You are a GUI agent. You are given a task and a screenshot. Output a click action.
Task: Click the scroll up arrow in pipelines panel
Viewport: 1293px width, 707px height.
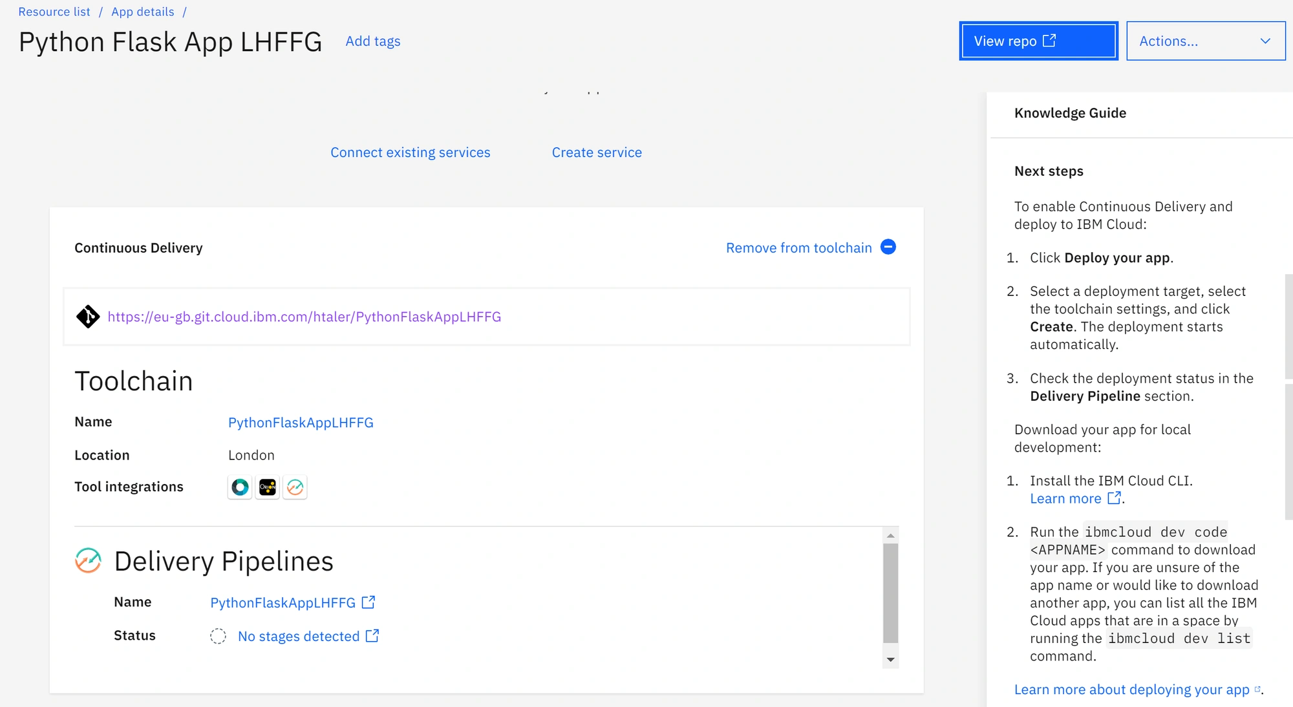click(x=891, y=535)
